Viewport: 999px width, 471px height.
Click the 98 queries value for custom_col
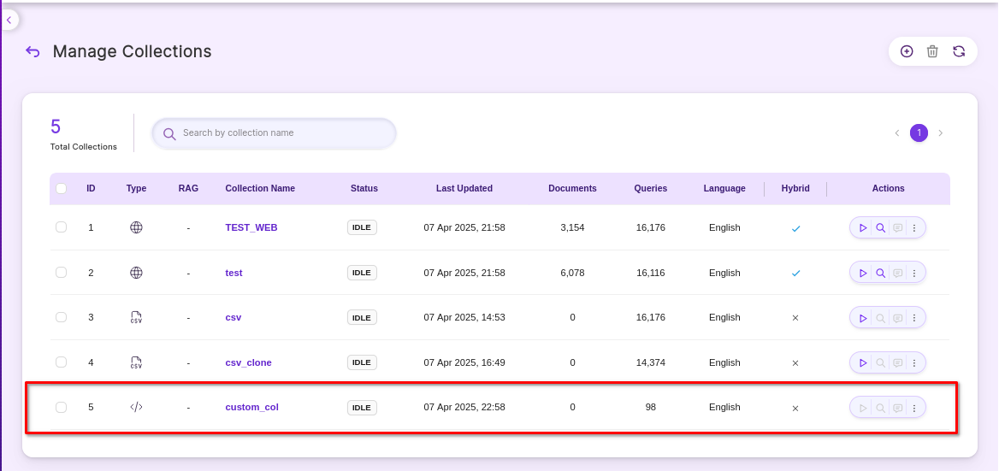click(x=651, y=407)
